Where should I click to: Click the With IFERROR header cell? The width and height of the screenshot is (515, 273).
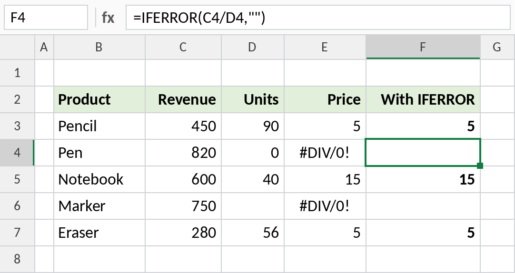point(423,99)
